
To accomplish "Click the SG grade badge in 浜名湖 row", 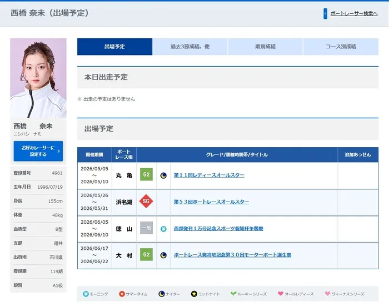I will (x=146, y=201).
